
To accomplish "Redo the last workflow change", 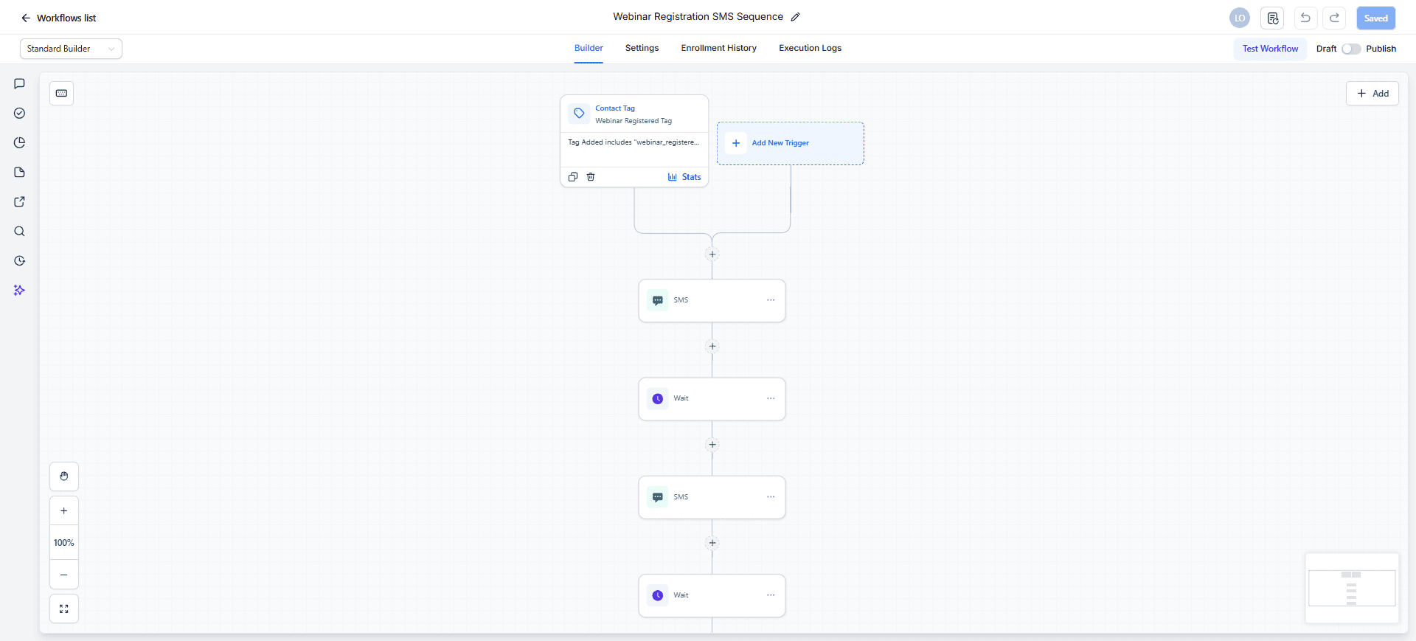I will [1335, 18].
